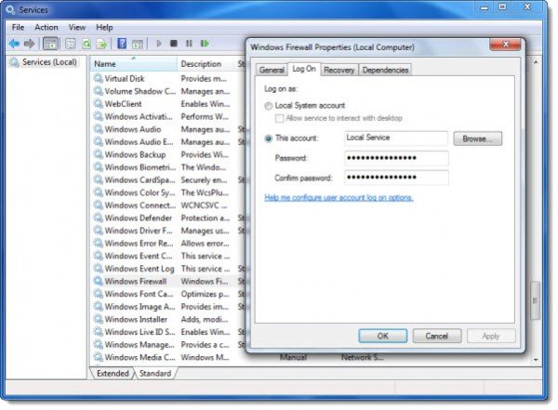558x410 pixels.
Task: Click the scrollbar down arrow
Action: coord(536,360)
